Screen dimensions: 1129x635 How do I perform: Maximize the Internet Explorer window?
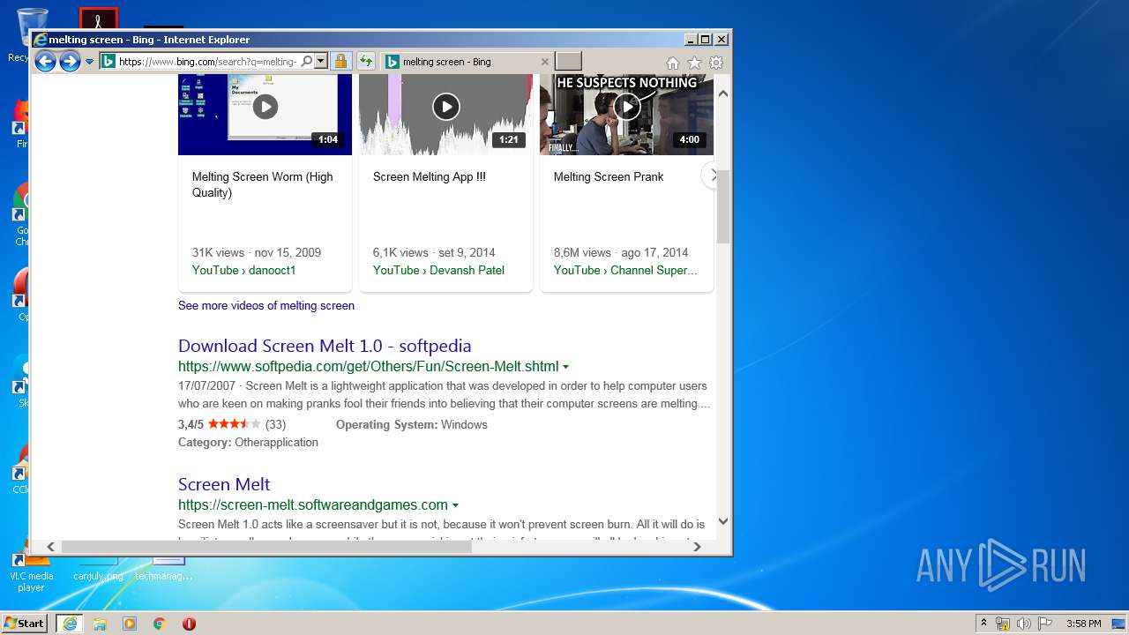coord(705,39)
